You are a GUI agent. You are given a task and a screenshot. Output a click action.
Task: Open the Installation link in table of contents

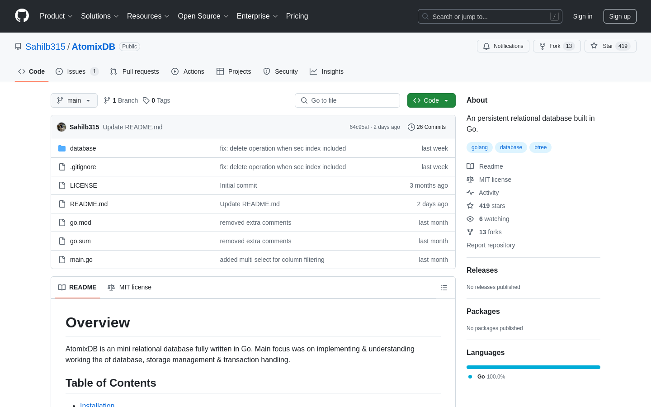97,404
